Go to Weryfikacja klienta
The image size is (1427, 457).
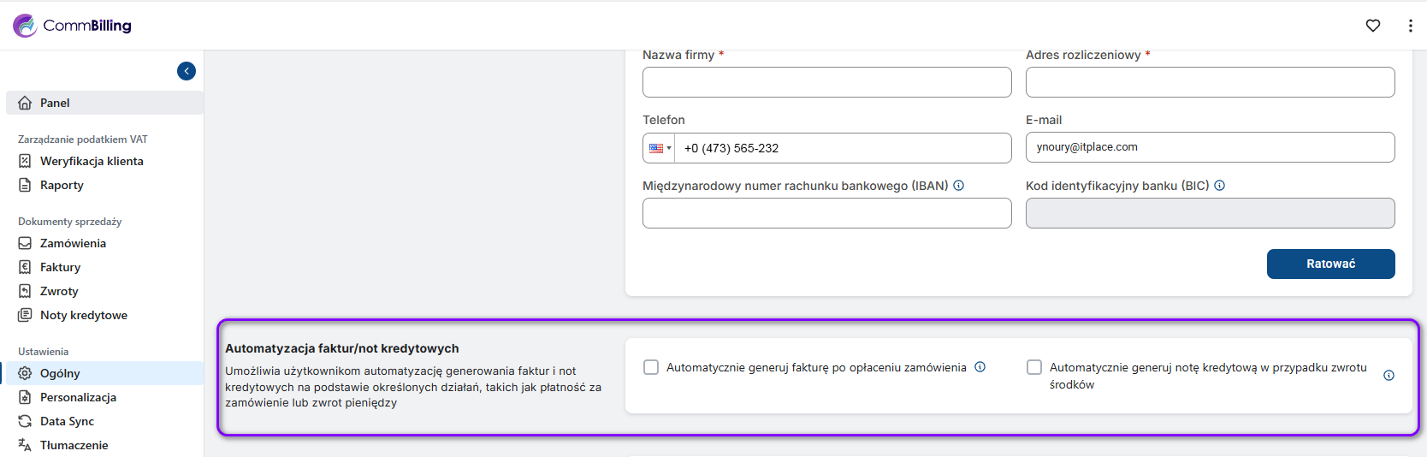92,161
